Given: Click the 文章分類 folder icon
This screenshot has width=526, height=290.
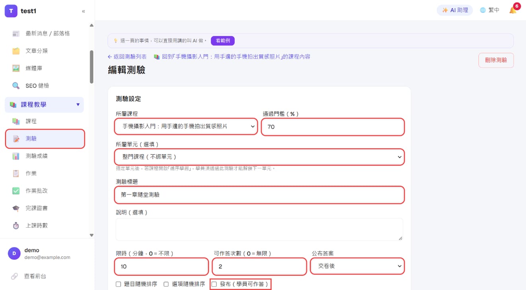Looking at the screenshot, I should 16,51.
